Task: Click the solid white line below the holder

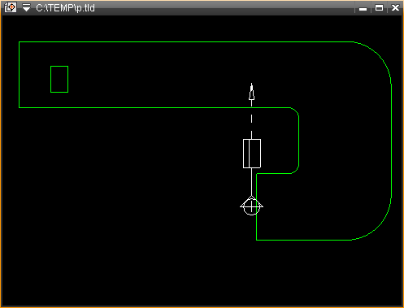Action: (x=251, y=182)
